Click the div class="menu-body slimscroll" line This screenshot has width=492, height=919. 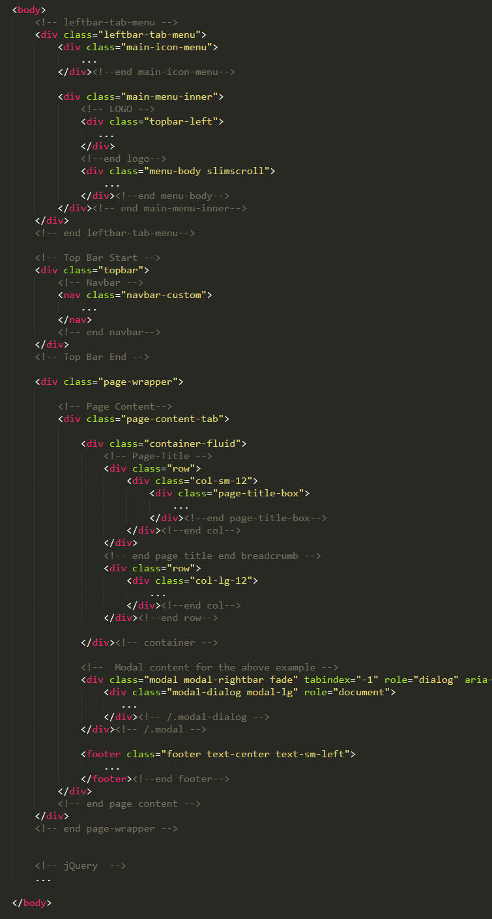click(178, 171)
